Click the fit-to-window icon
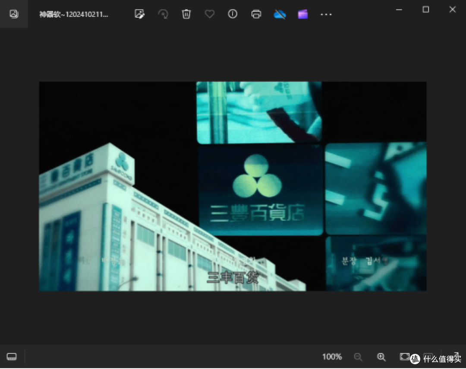This screenshot has width=466, height=369. point(404,356)
